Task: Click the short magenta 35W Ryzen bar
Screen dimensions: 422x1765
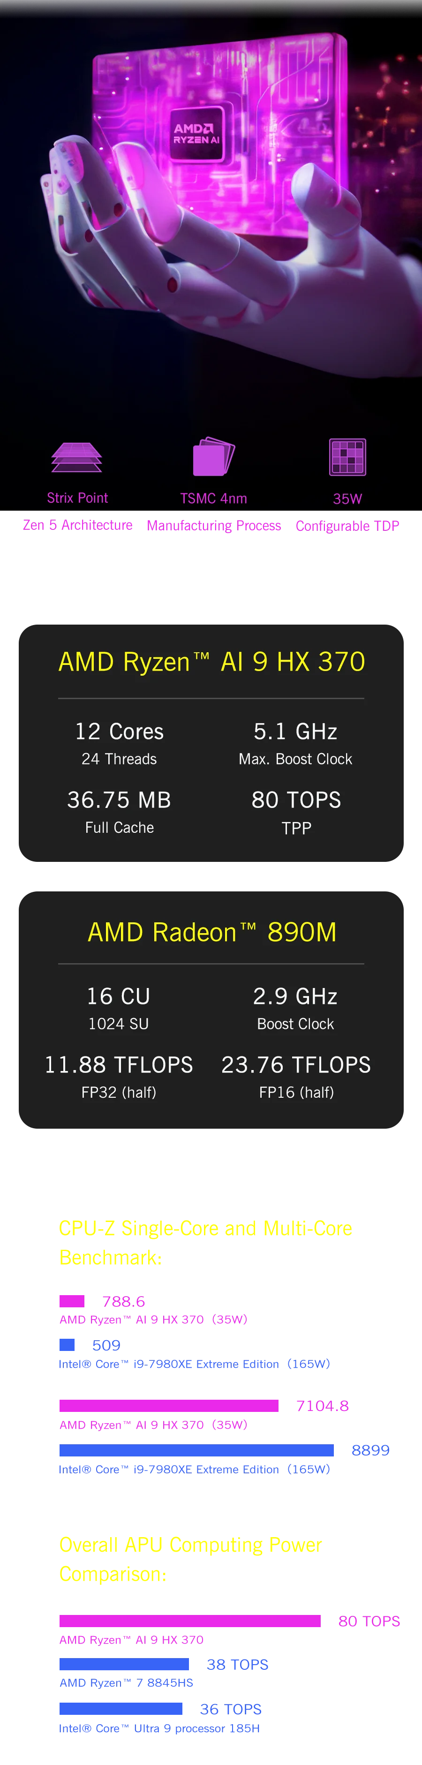Action: click(71, 1301)
